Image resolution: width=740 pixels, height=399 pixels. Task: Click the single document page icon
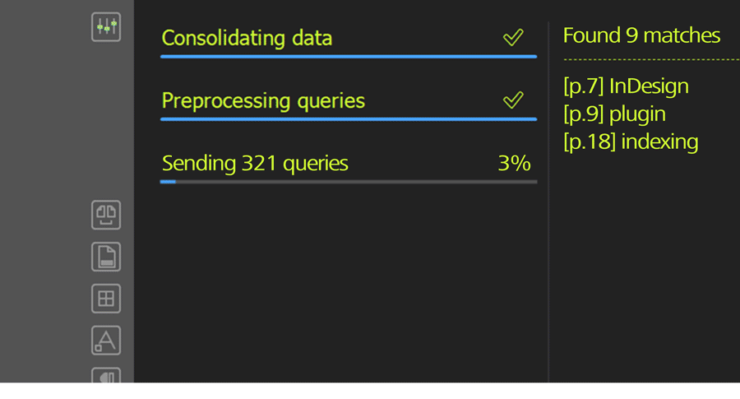106,257
